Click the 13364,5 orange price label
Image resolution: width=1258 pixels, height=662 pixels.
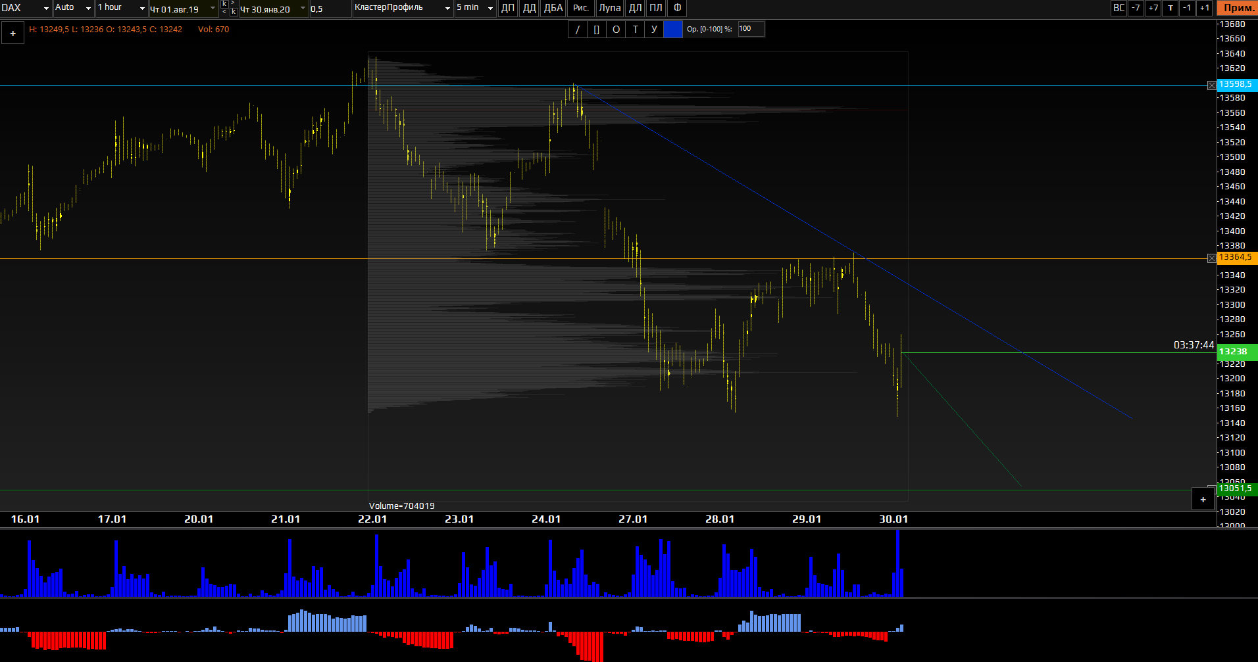coord(1237,258)
